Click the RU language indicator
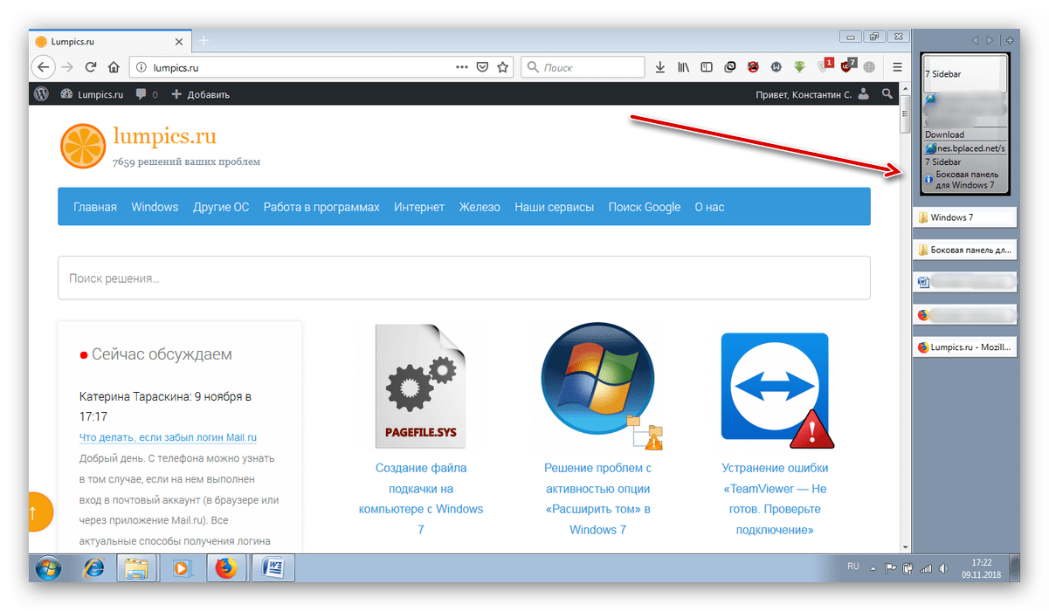The width and height of the screenshot is (1049, 611). [853, 566]
